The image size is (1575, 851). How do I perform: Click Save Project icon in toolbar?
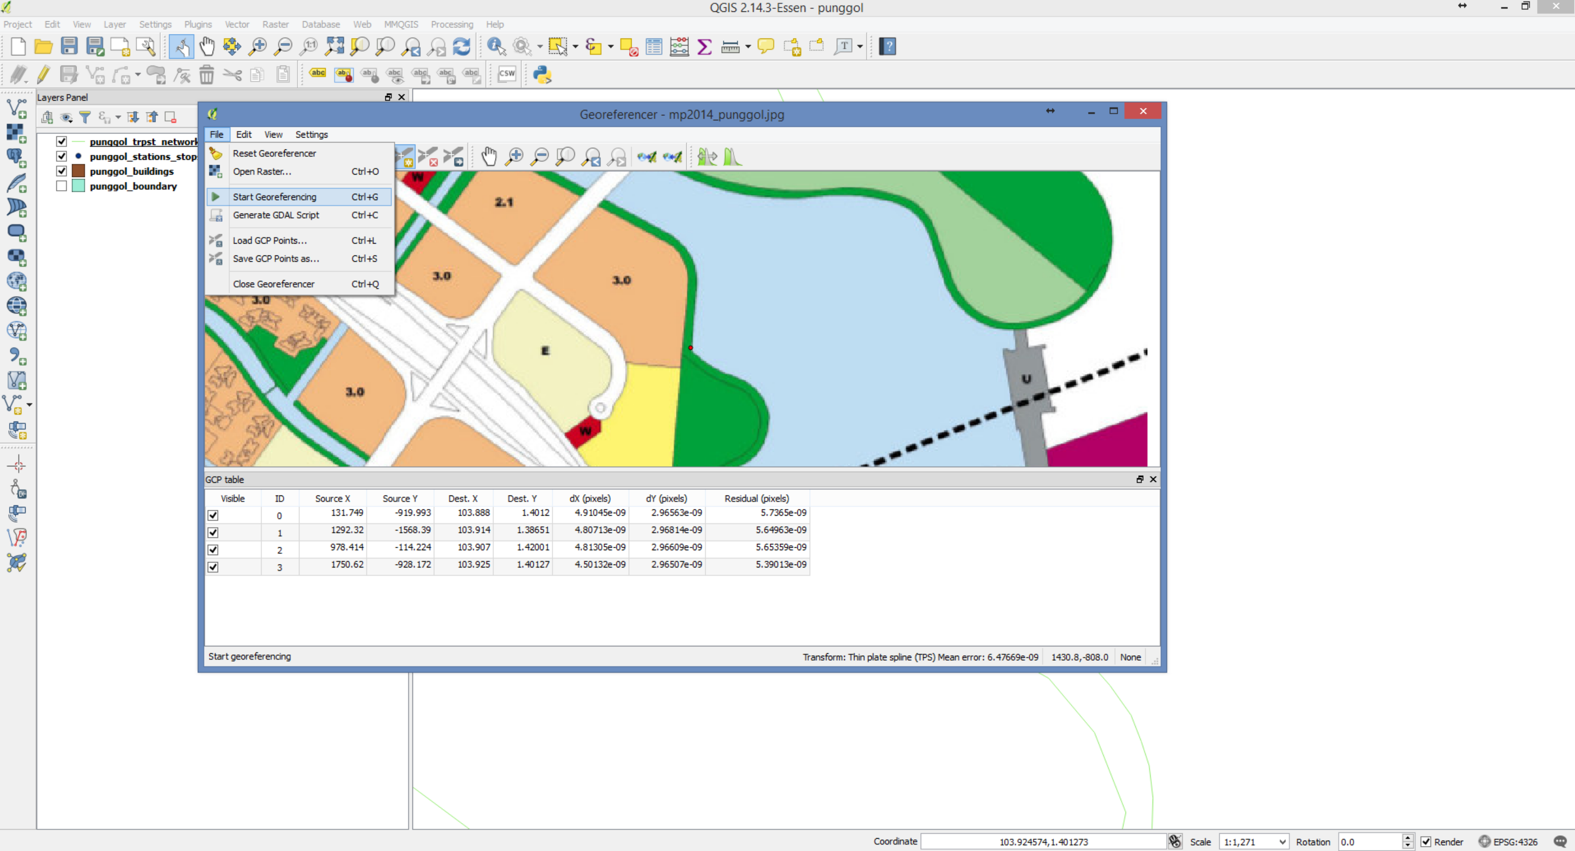coord(69,46)
